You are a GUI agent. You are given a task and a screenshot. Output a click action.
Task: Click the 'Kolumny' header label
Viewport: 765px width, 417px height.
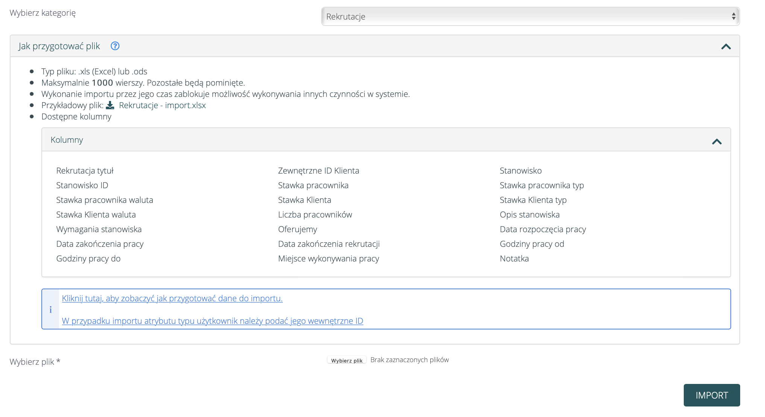(x=67, y=140)
